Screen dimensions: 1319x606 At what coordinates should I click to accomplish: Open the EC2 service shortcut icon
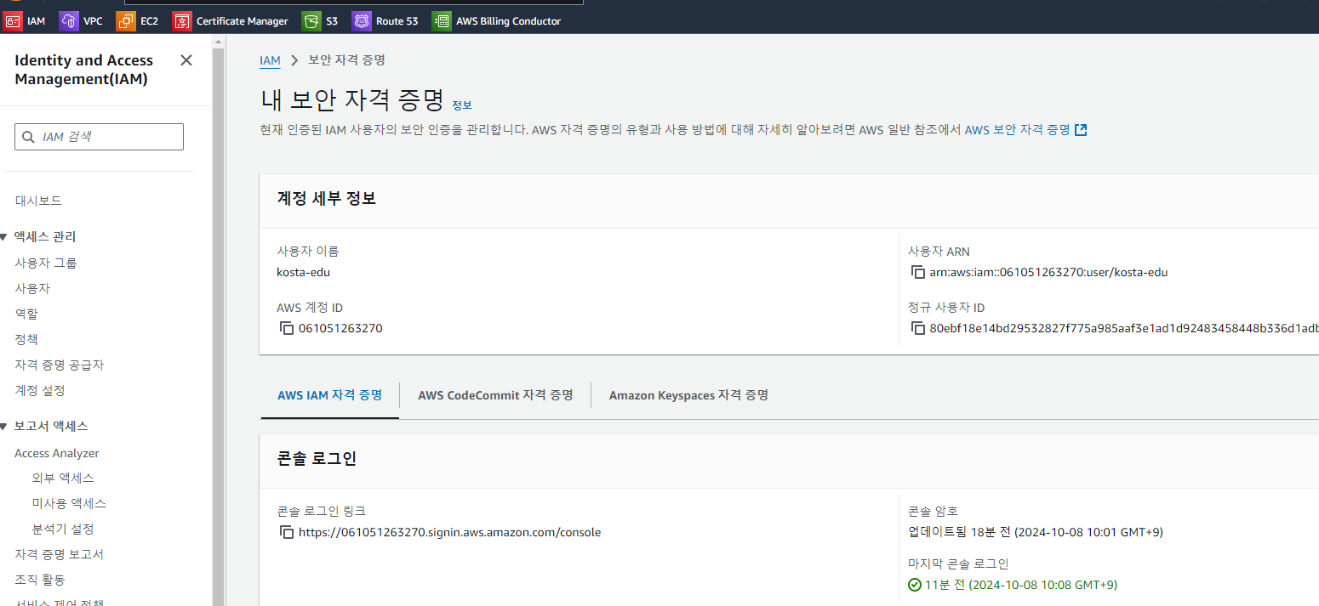(126, 21)
